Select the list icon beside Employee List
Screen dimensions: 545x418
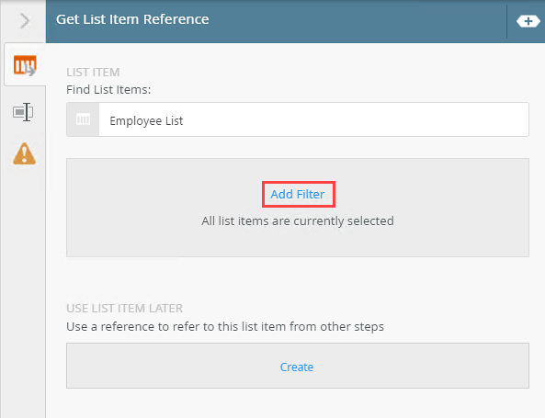click(83, 119)
